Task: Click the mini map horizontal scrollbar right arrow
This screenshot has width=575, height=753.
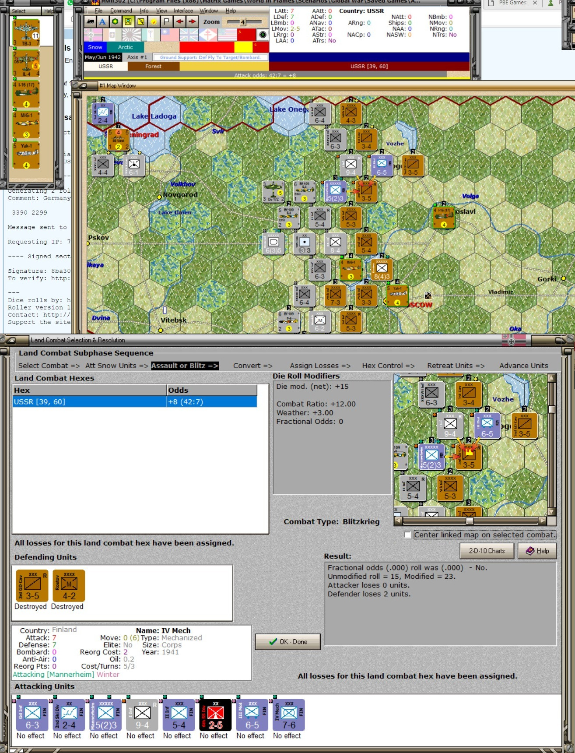Action: click(543, 521)
